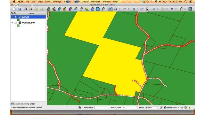Click the Add Vector Layer icon
This screenshot has height=115, width=205.
[x=48, y=9]
